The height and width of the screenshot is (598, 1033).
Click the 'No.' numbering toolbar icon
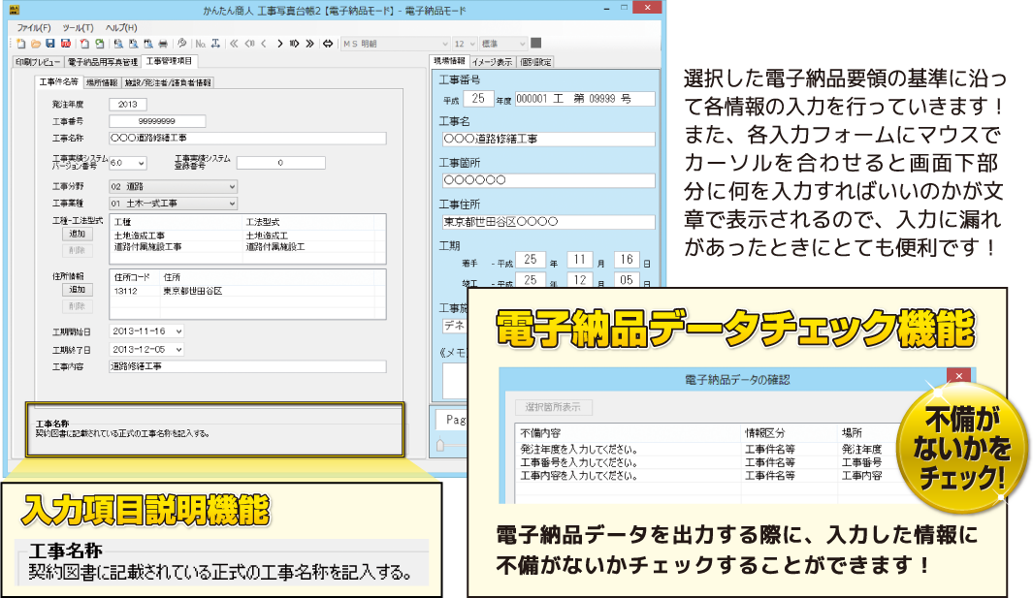200,44
